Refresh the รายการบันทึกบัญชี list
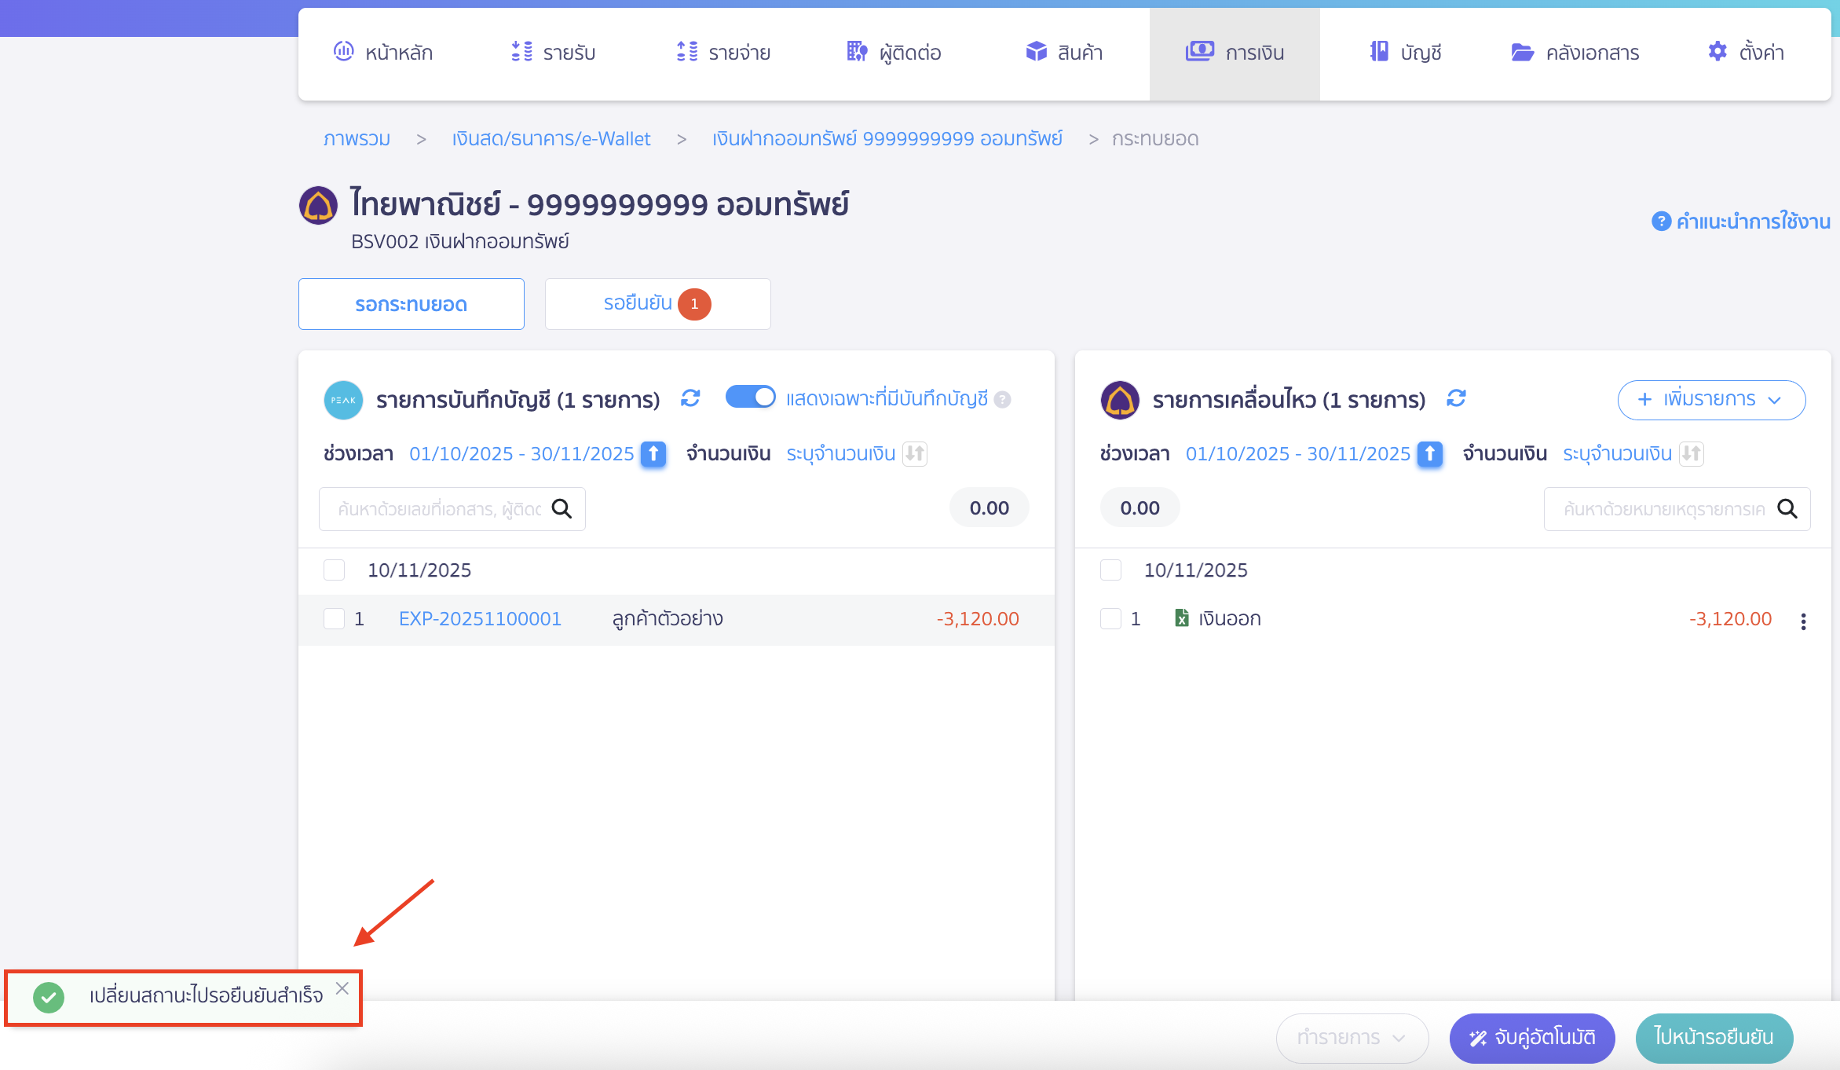1840x1070 pixels. click(x=690, y=399)
